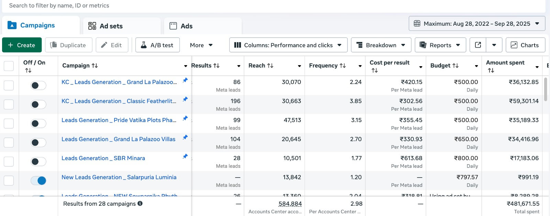This screenshot has height=216, width=550.
Task: Expand Columns: Performance and clicks dropdown
Action: point(288,45)
